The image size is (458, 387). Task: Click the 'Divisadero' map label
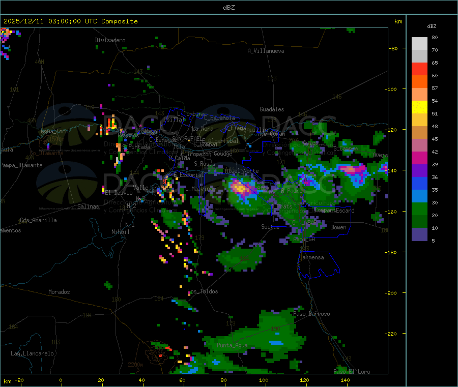point(110,40)
